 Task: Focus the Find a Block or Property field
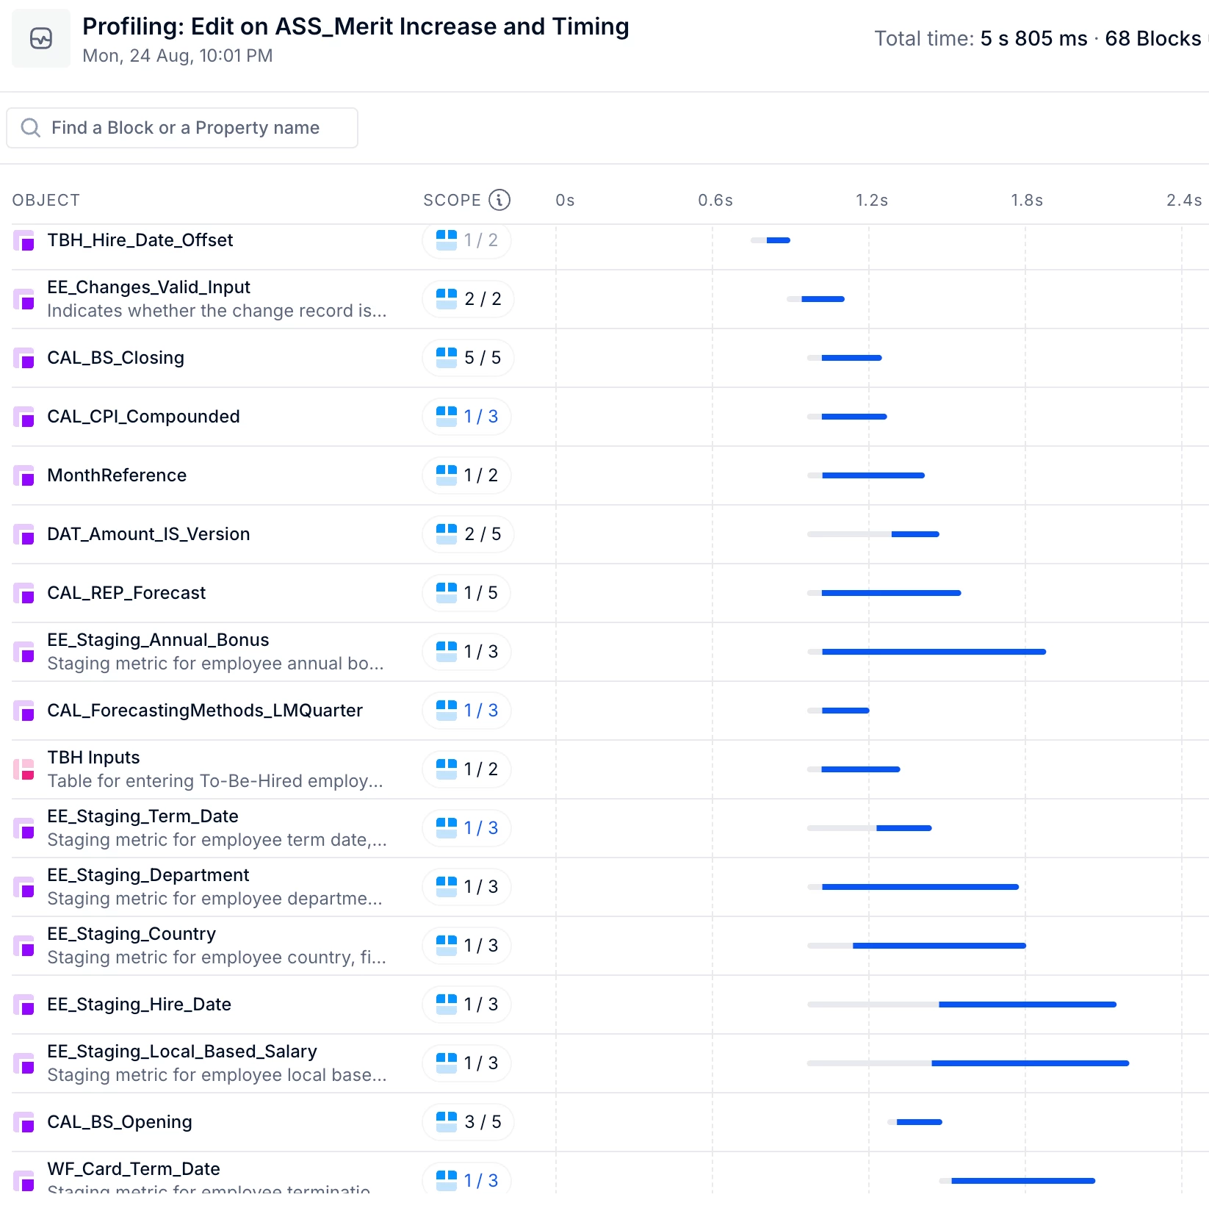(182, 128)
